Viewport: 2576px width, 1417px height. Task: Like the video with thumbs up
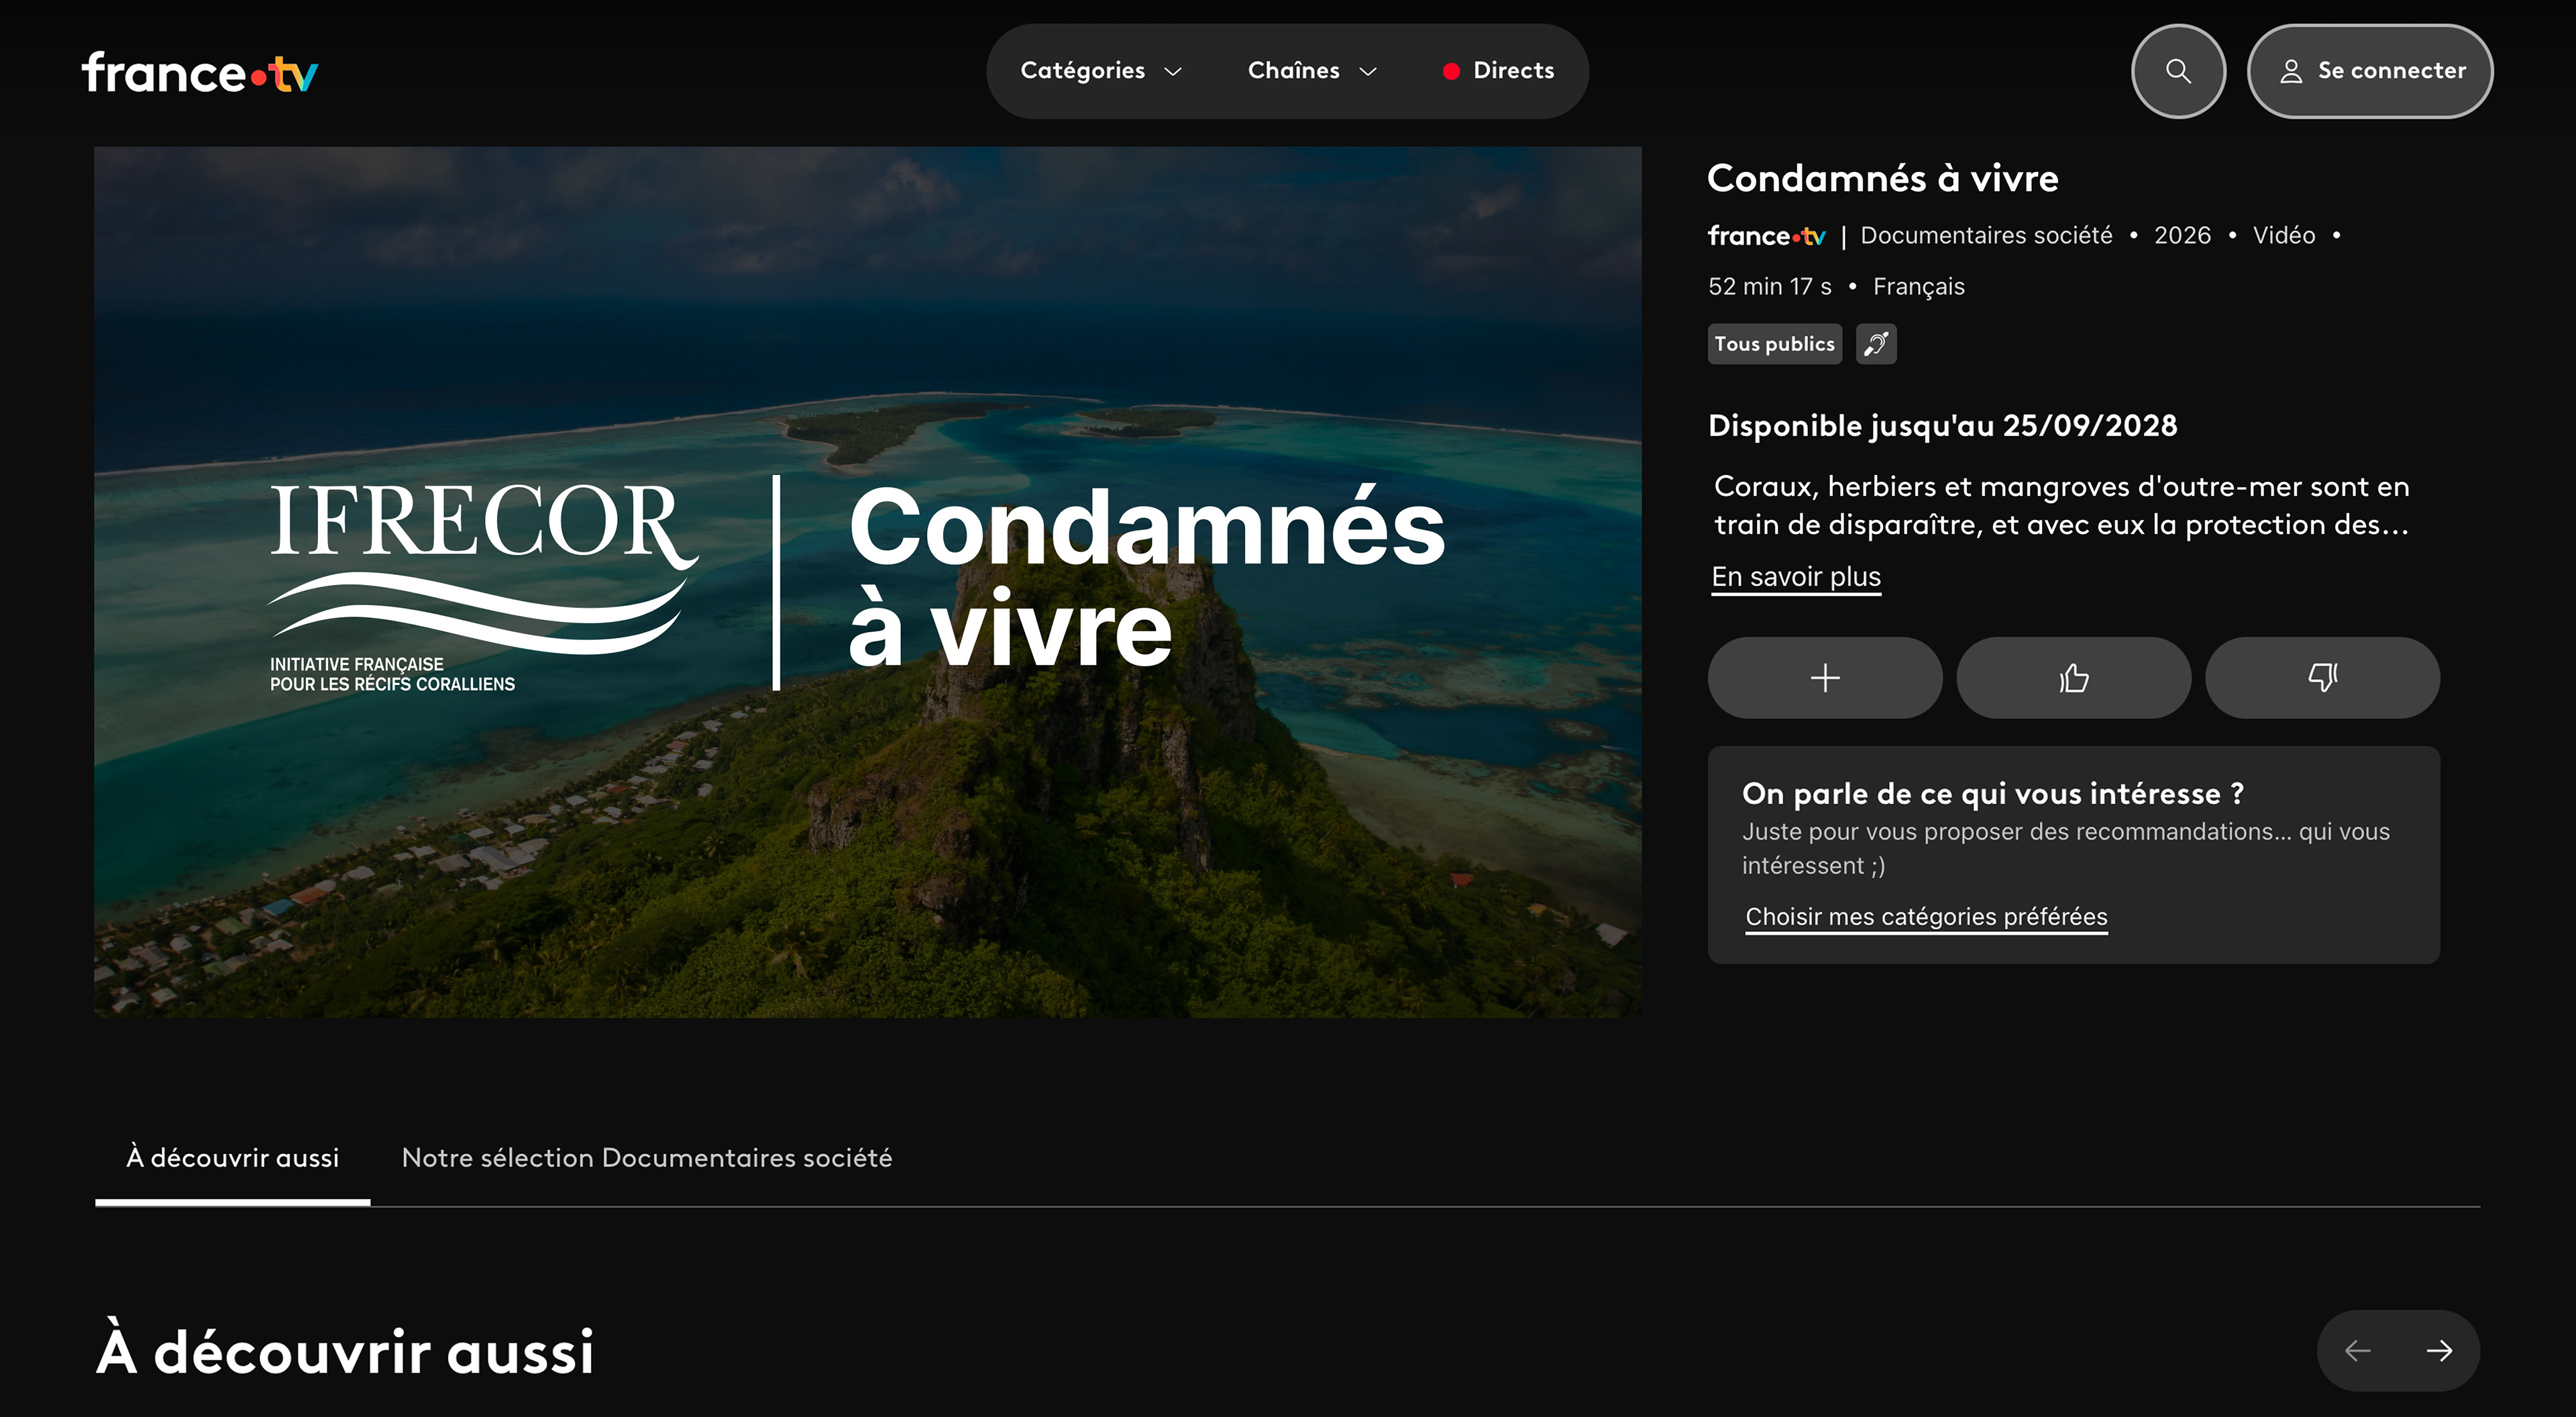pyautogui.click(x=2074, y=678)
